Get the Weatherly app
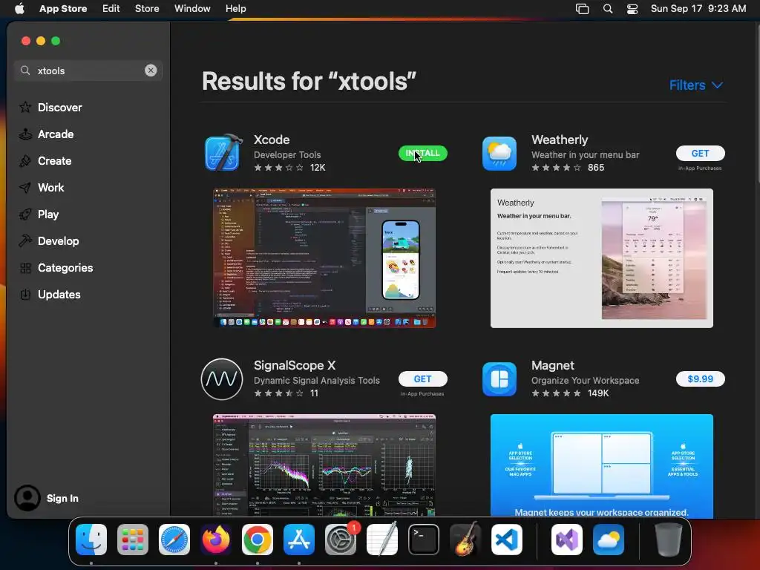Viewport: 760px width, 570px height. [700, 153]
